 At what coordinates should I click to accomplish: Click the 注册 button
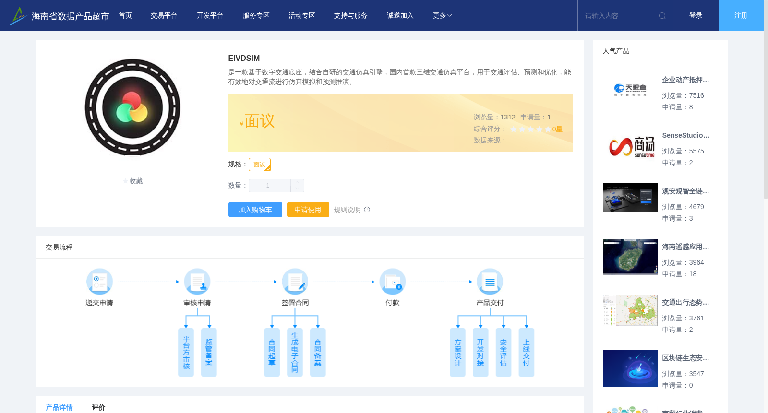(x=741, y=16)
